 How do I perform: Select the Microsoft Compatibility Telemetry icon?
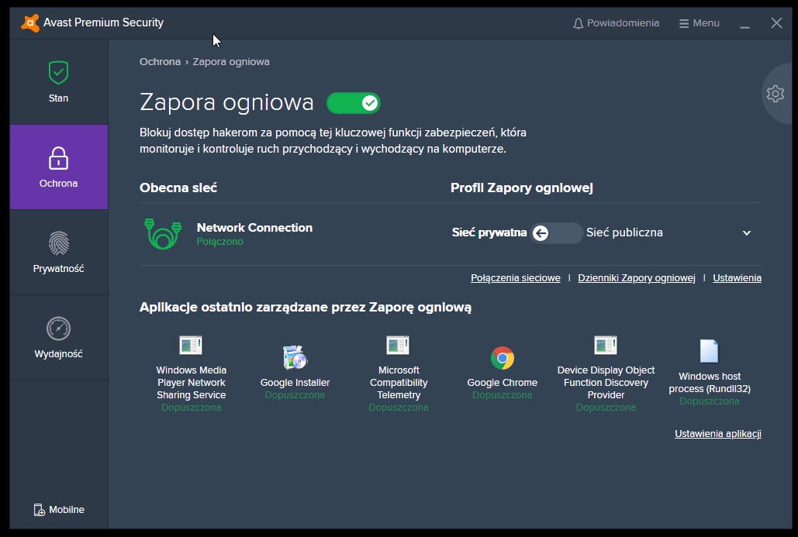[x=398, y=346]
